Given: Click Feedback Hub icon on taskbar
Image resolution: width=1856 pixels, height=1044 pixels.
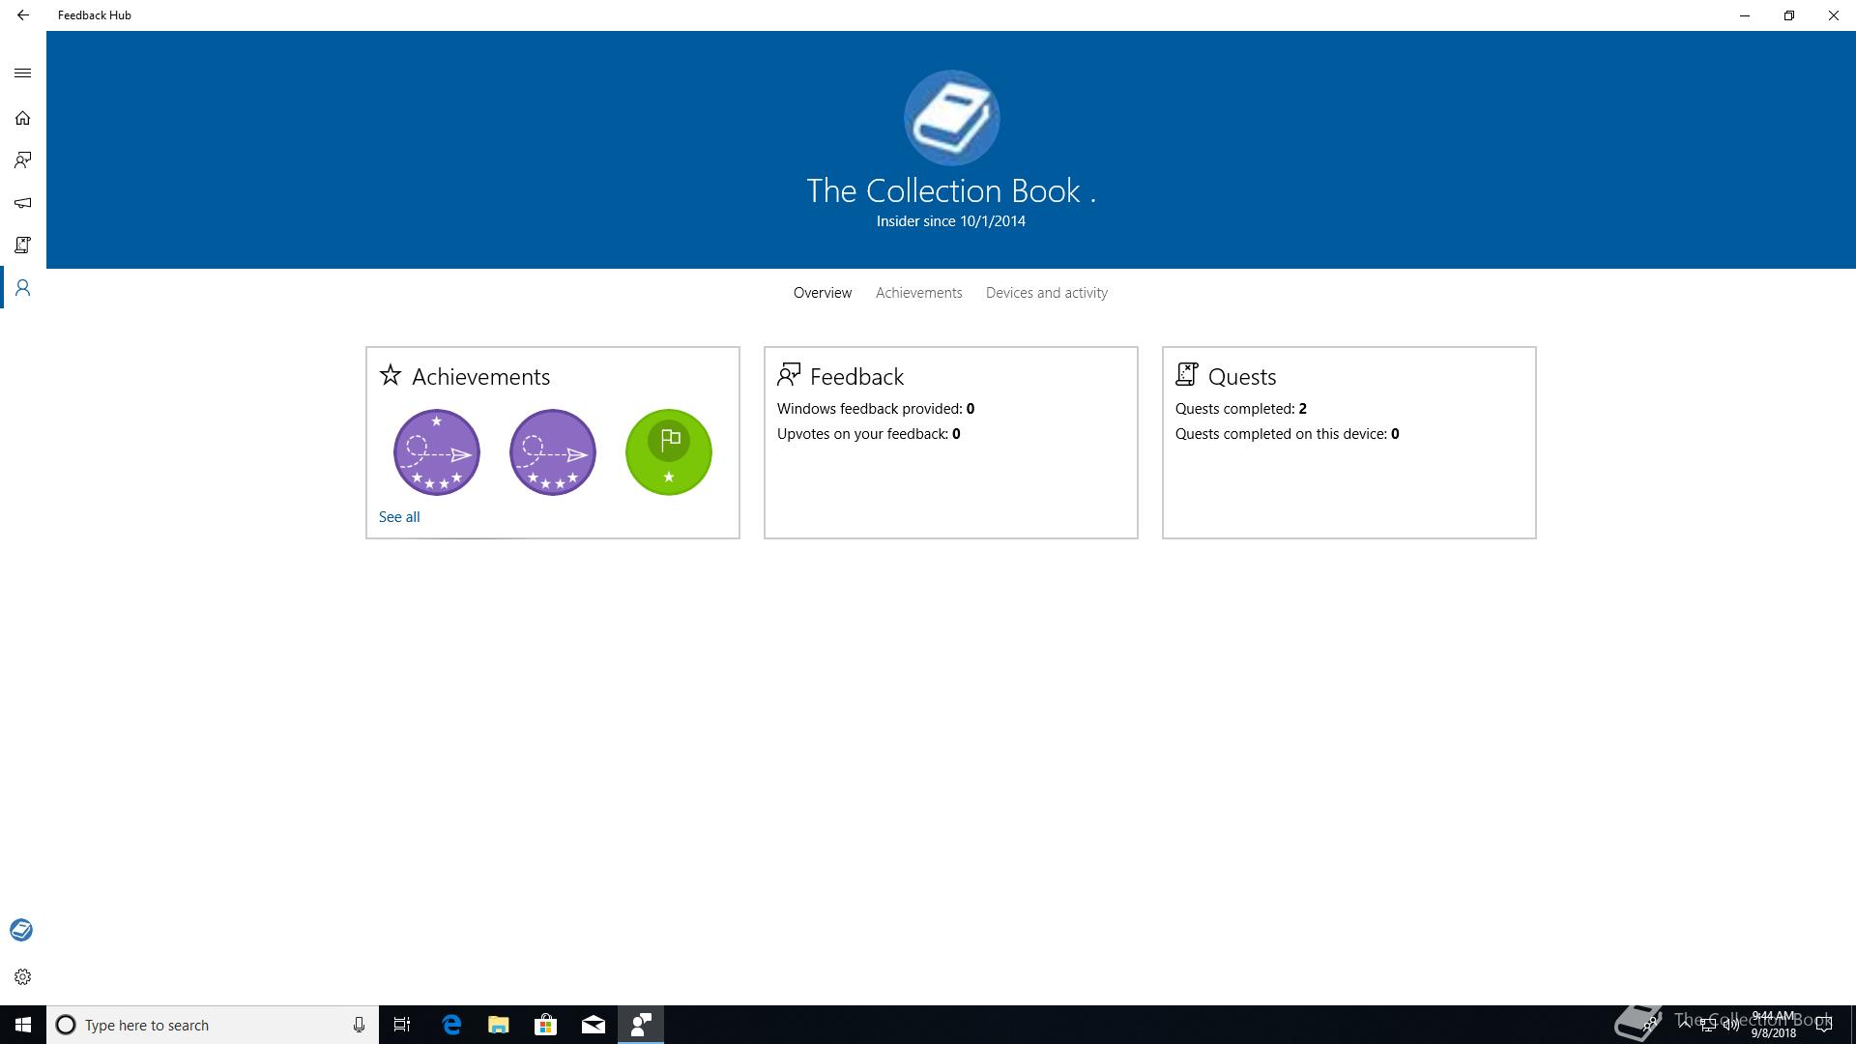Looking at the screenshot, I should (641, 1025).
